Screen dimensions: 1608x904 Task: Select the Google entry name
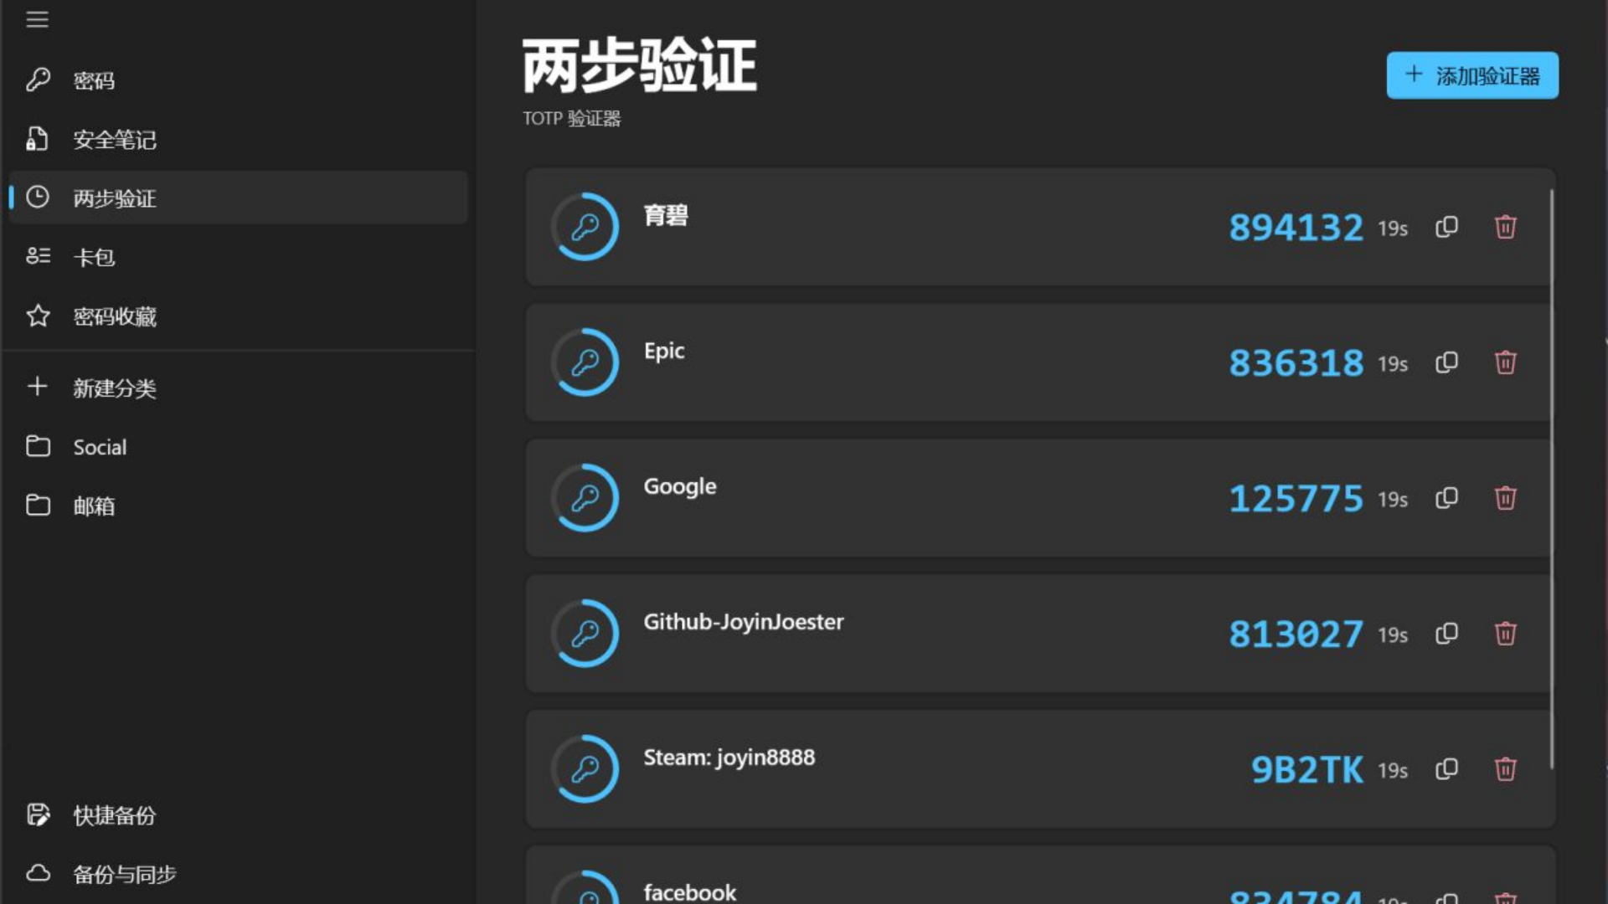(x=680, y=486)
